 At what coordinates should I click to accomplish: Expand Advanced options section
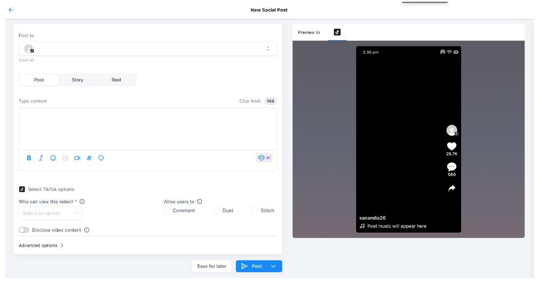coord(41,246)
